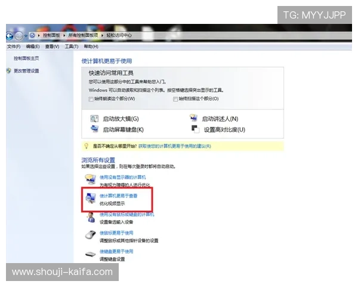Click the lightbulb tip icon
Screen dimensions: 358x287
pyautogui.click(x=87, y=146)
